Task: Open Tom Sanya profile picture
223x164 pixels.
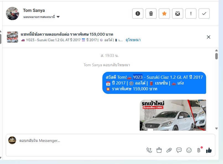Action: [x=12, y=14]
